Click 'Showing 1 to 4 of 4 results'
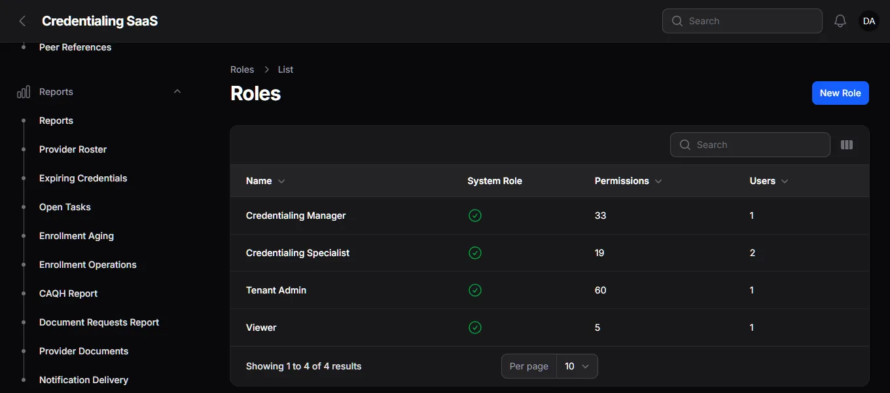Image resolution: width=890 pixels, height=393 pixels. [304, 366]
